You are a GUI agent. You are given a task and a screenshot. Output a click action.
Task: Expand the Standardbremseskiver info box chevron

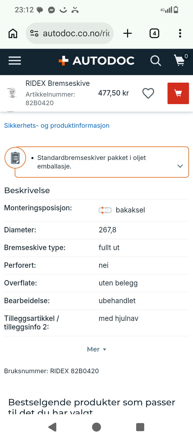pyautogui.click(x=180, y=166)
